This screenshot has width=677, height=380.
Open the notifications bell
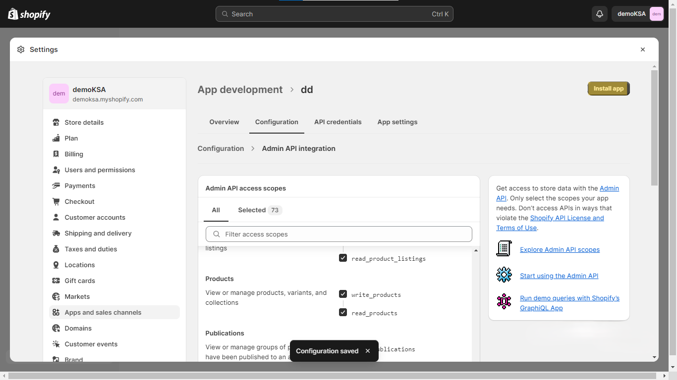pos(599,14)
